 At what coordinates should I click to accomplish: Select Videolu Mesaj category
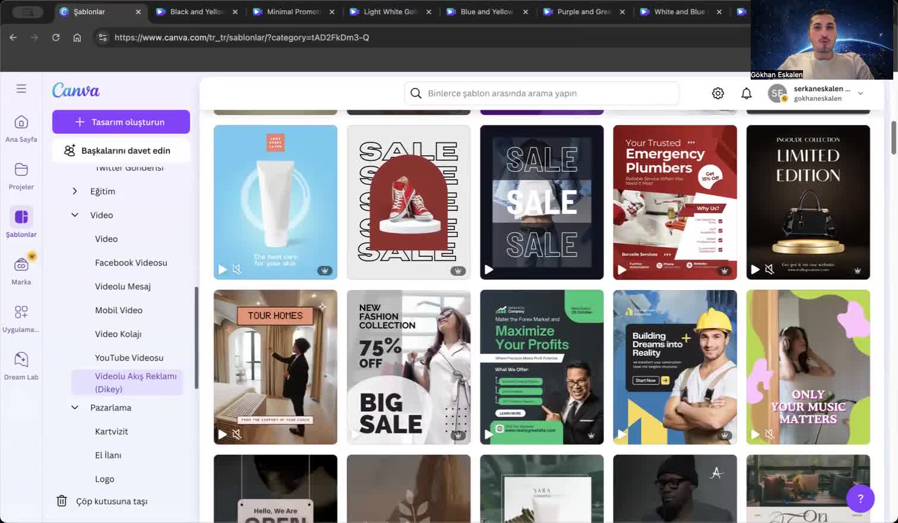click(x=123, y=286)
